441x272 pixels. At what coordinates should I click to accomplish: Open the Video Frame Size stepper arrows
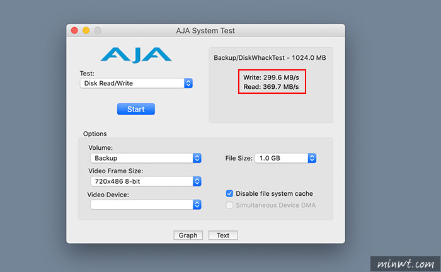pyautogui.click(x=197, y=181)
